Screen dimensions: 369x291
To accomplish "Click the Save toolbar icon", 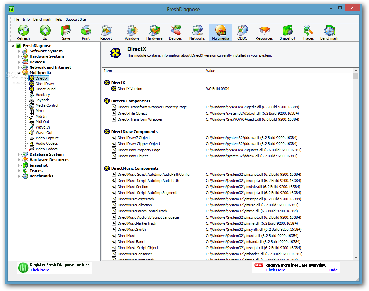I will coord(66,33).
